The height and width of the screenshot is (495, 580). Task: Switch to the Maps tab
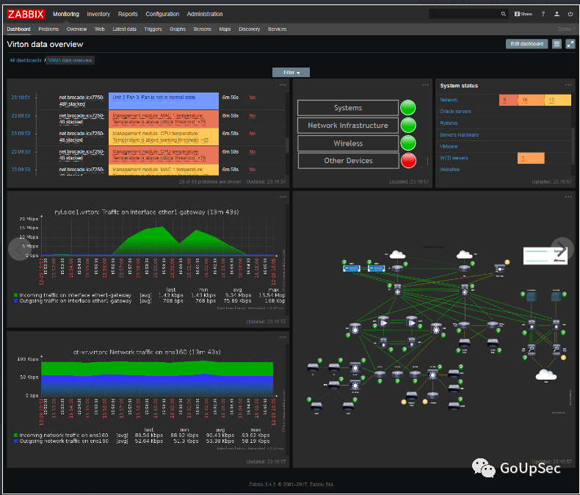click(x=225, y=29)
